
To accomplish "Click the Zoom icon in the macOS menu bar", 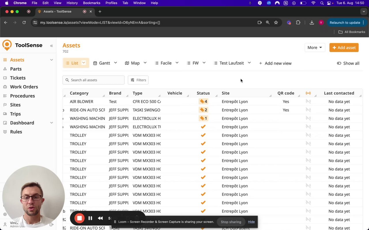I will click(269, 3).
